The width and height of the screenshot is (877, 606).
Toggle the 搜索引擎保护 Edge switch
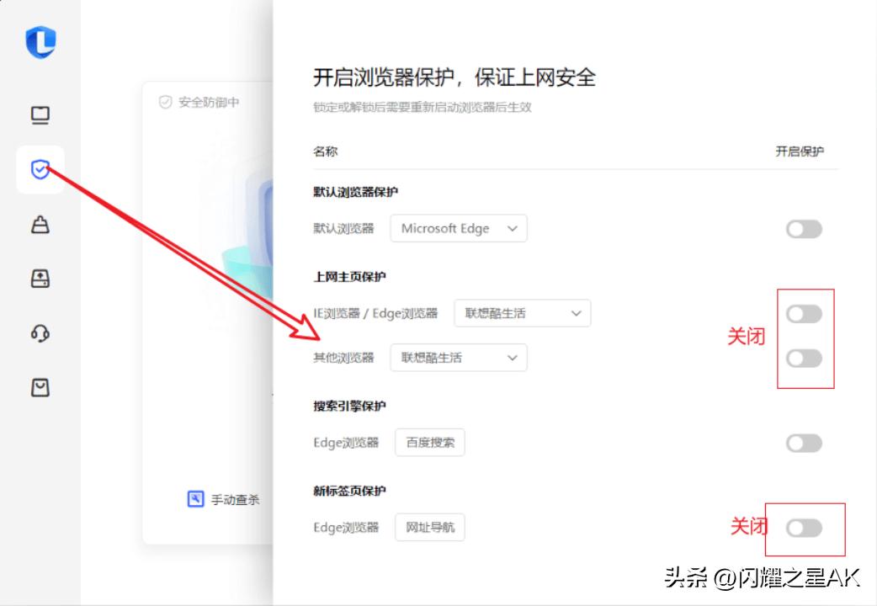click(803, 444)
